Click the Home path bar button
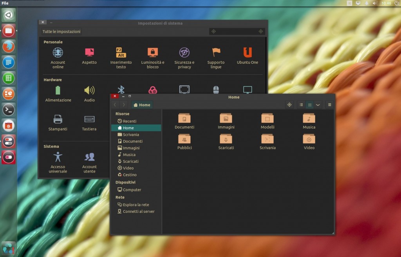401x257 pixels. click(x=142, y=105)
